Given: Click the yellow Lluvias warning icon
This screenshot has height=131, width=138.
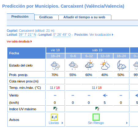Looking at the screenshot, I should (x=54, y=117).
